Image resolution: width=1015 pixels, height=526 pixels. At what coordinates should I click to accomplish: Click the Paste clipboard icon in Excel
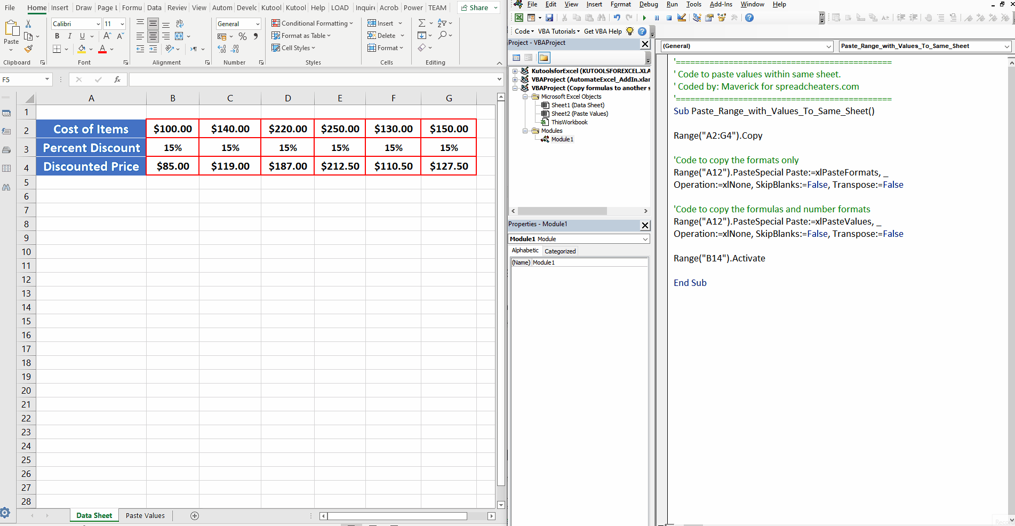[11, 28]
